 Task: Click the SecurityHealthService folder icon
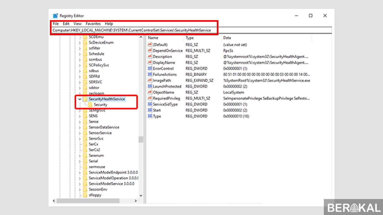coord(85,99)
